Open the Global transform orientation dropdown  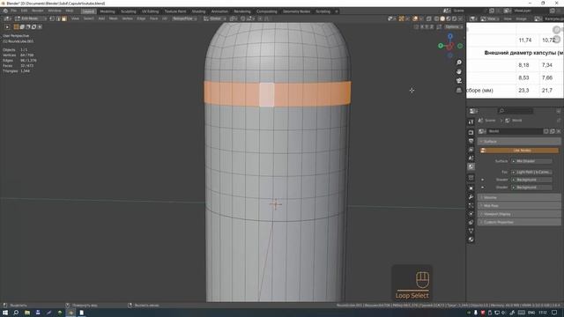(215, 18)
